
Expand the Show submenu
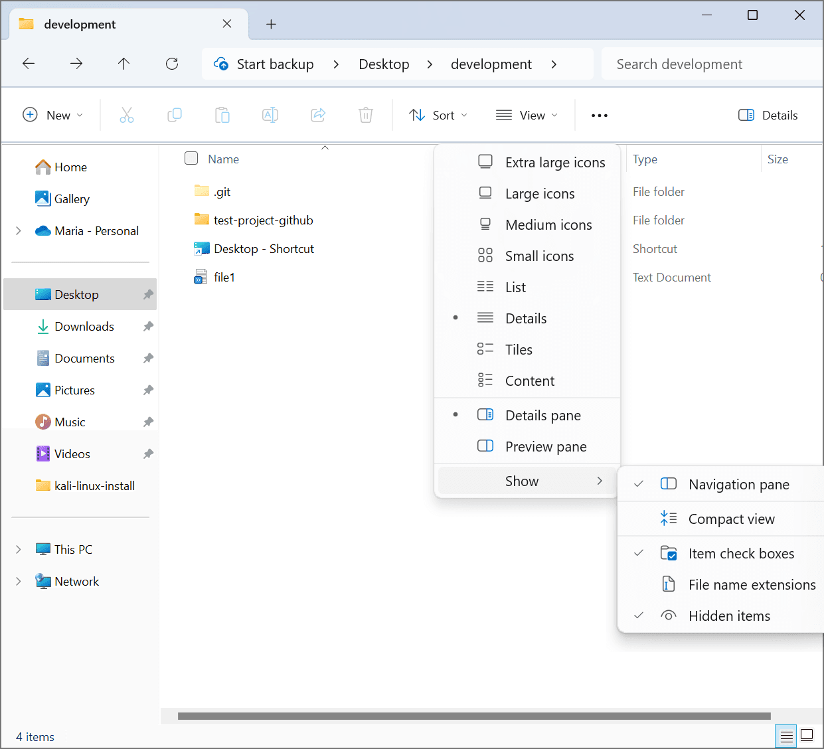(527, 481)
